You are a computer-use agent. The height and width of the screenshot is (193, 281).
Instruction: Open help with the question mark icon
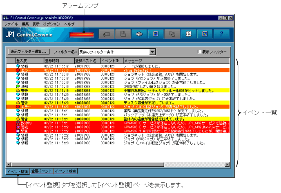pos(221,34)
